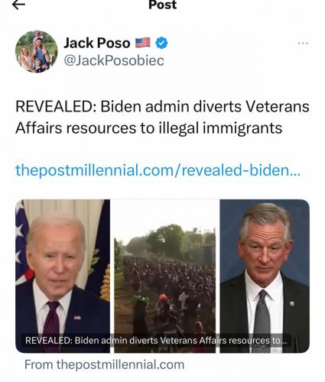Open Jack Poso display name profile
Screen dimensions: 325x382
point(97,43)
